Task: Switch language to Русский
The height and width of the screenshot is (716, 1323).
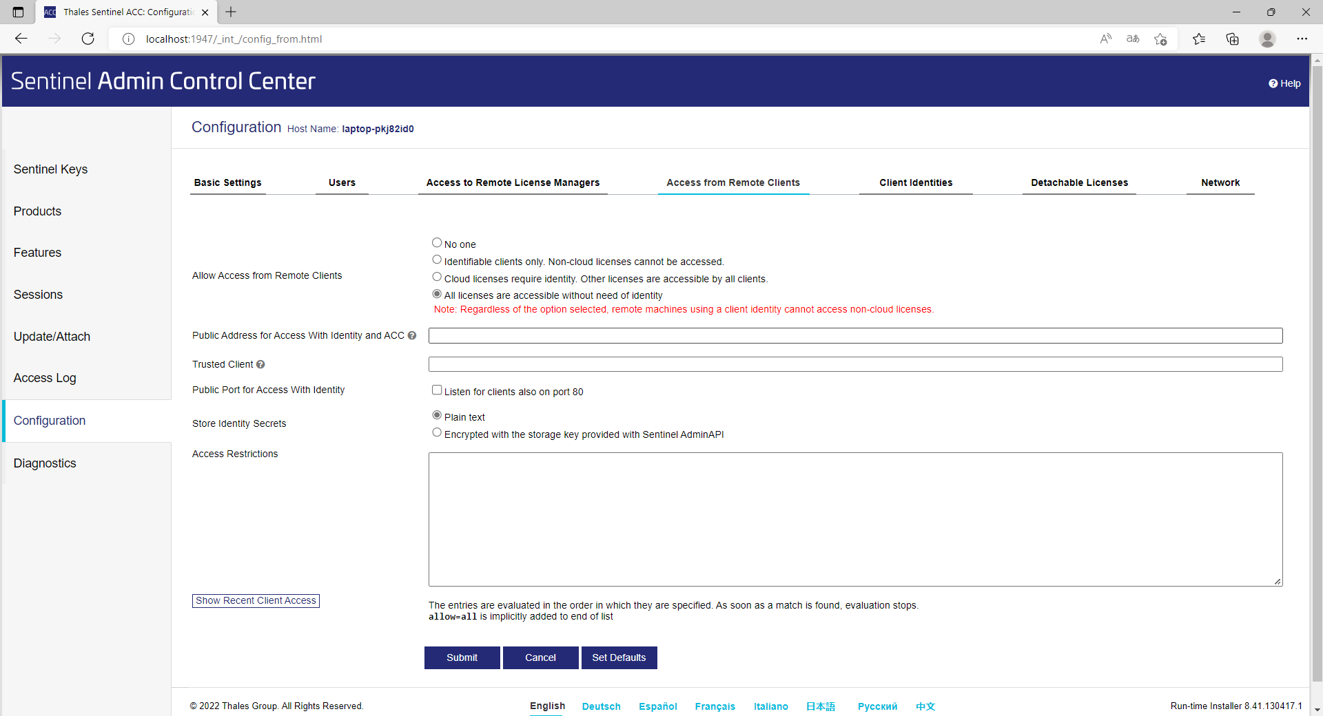Action: (x=877, y=706)
